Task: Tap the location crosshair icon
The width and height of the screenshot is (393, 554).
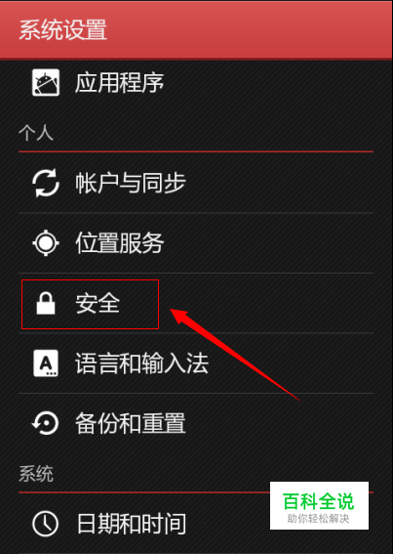Action: 46,242
